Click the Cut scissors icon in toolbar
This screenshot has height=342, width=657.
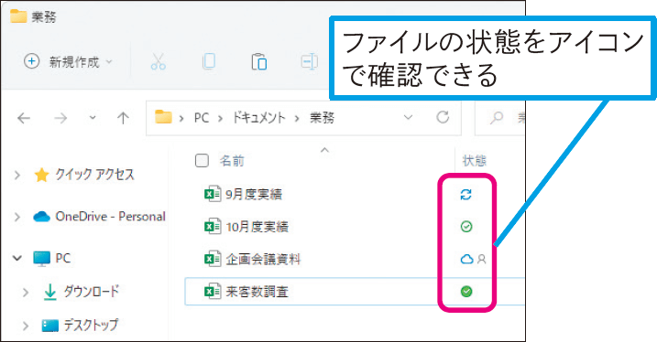pyautogui.click(x=159, y=61)
